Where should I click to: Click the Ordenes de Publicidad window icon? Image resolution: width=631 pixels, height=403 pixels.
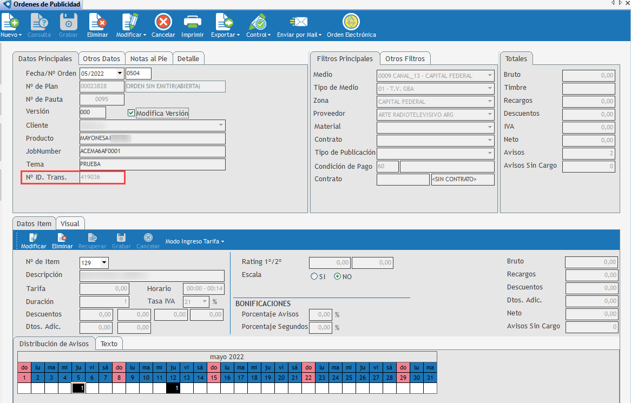tap(7, 4)
